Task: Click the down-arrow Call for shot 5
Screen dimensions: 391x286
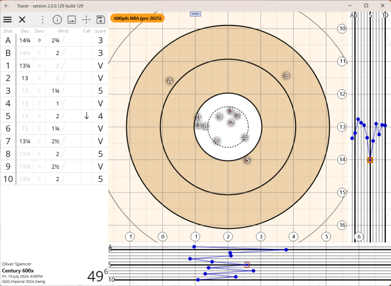Action: click(87, 116)
